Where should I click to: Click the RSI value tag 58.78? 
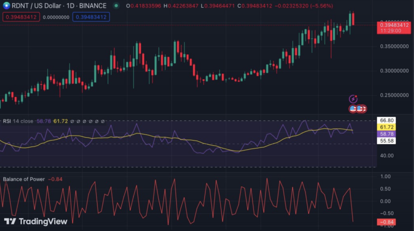click(386, 134)
